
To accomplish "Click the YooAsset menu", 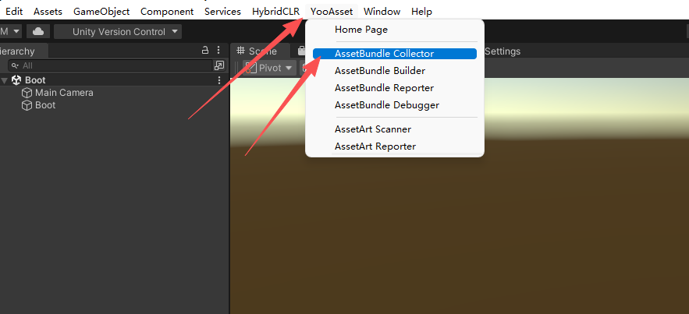I will coord(332,12).
